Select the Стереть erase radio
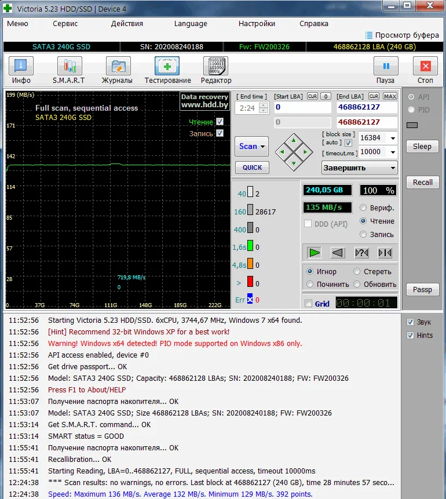Viewport: 446px width, 499px height. [x=357, y=271]
